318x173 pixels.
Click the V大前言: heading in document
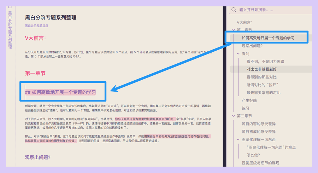click(x=35, y=38)
